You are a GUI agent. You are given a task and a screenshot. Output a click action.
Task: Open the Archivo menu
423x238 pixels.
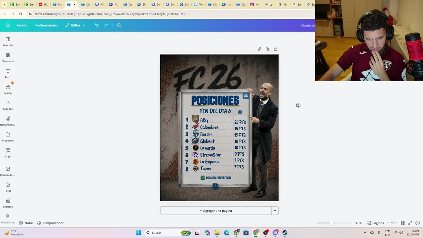(x=22, y=25)
